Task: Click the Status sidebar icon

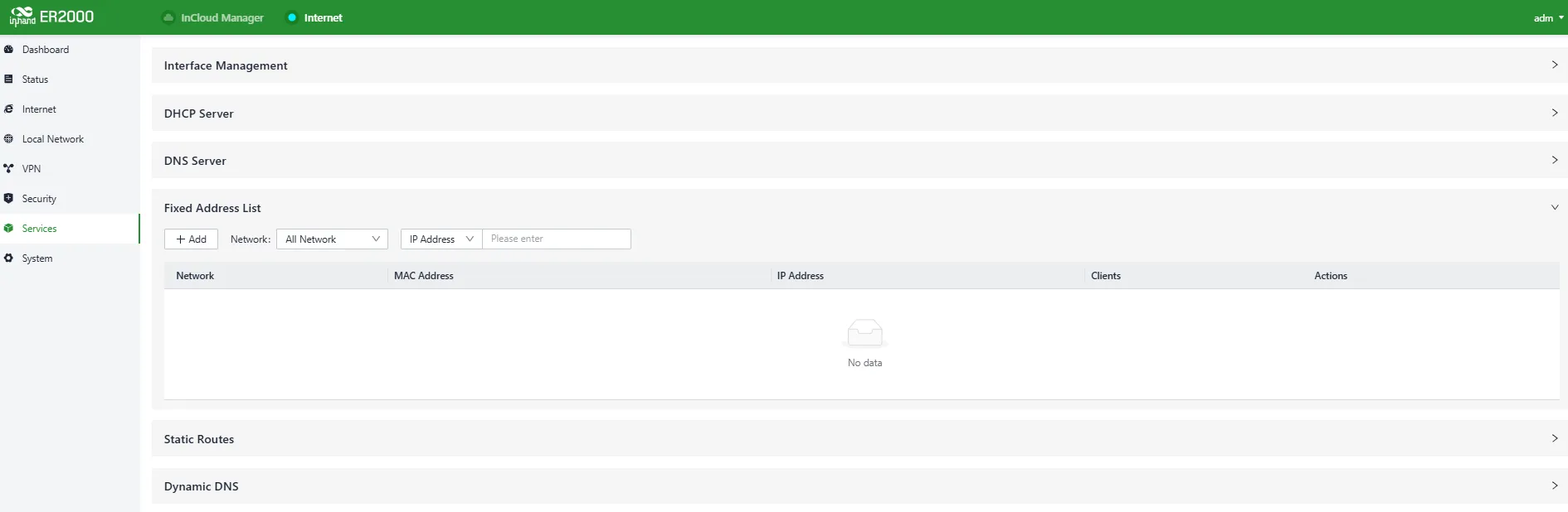Action: point(8,80)
